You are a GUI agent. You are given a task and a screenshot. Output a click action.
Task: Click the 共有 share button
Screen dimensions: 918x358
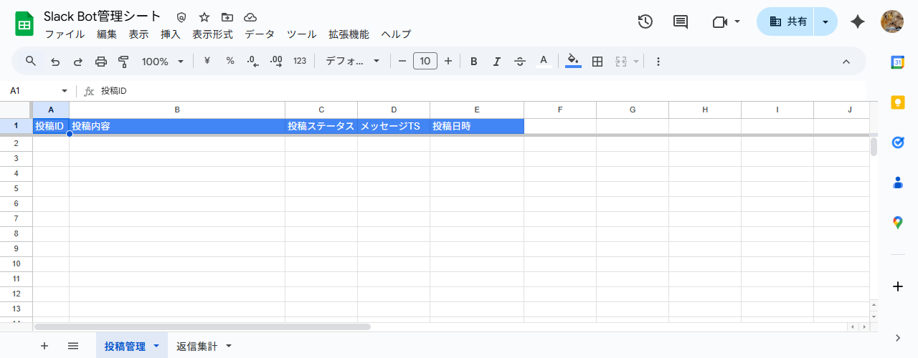pyautogui.click(x=787, y=21)
